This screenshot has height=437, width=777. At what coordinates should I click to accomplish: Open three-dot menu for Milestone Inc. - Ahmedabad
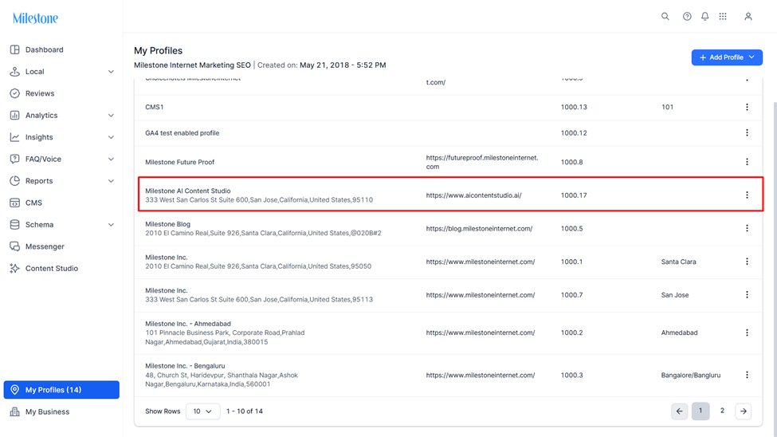747,333
